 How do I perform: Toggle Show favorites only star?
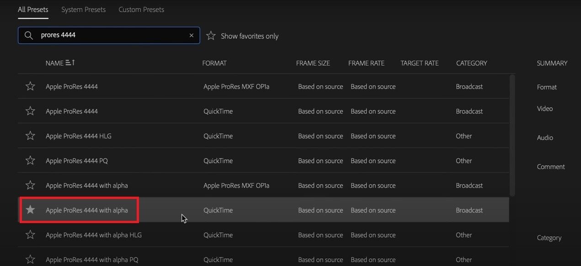211,36
